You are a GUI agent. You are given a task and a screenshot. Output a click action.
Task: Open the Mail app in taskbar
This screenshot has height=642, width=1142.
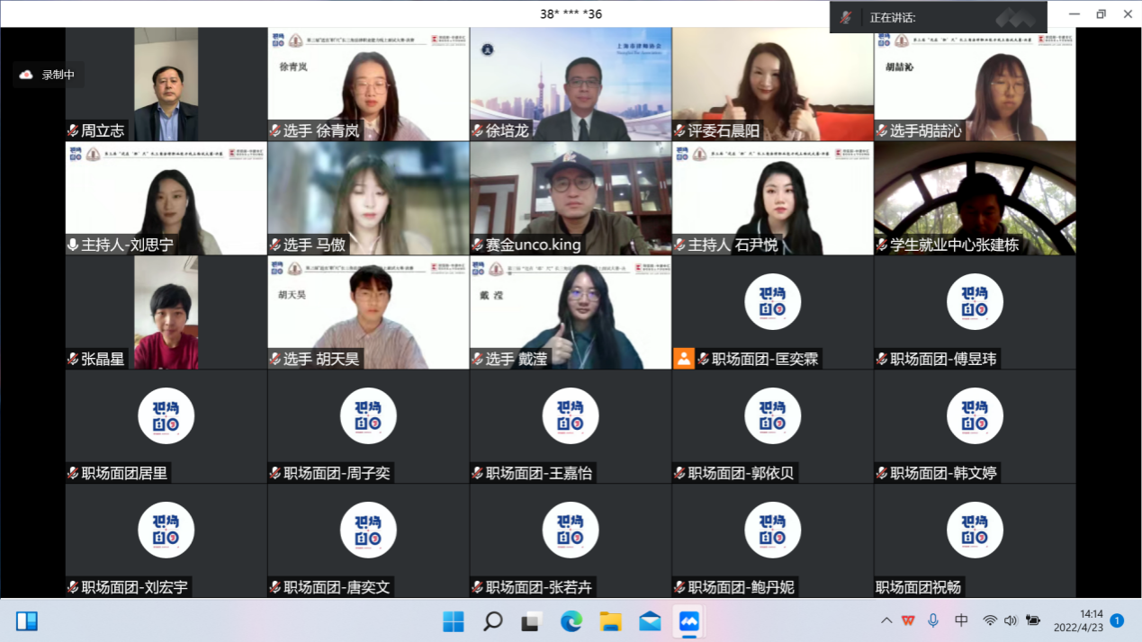650,621
